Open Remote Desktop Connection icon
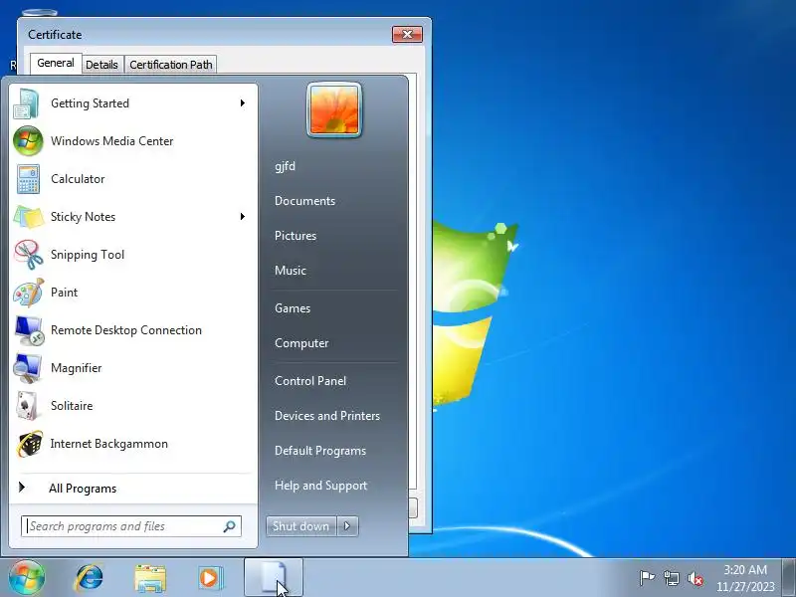 (29, 330)
